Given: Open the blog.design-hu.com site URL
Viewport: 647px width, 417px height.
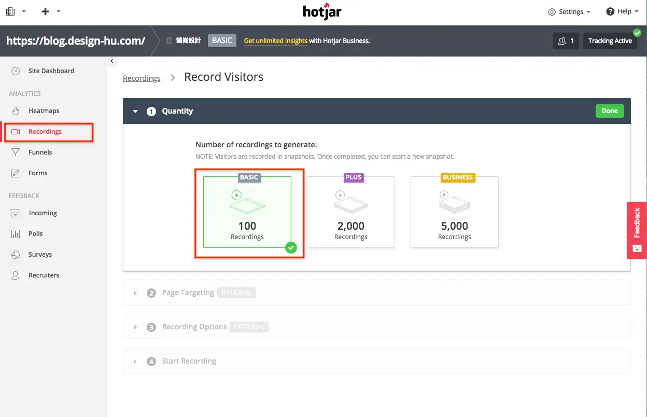Looking at the screenshot, I should click(x=76, y=40).
